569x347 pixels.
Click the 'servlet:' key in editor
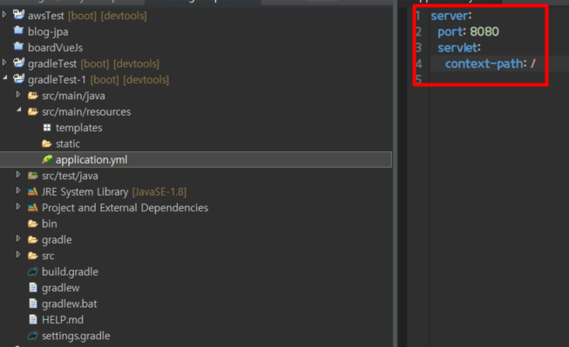(459, 48)
